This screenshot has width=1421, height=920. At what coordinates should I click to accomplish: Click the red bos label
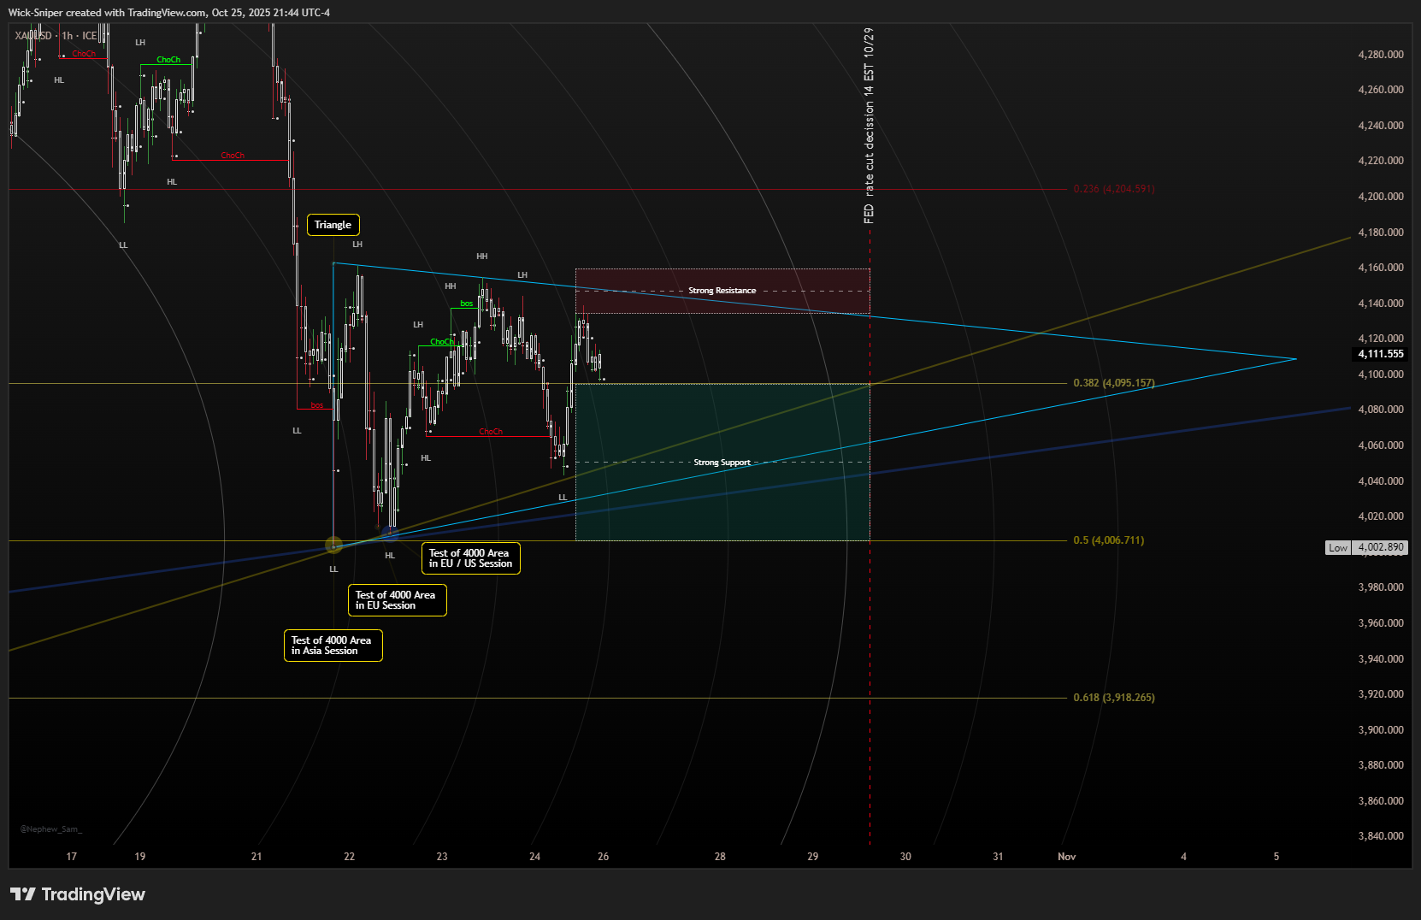(x=317, y=405)
